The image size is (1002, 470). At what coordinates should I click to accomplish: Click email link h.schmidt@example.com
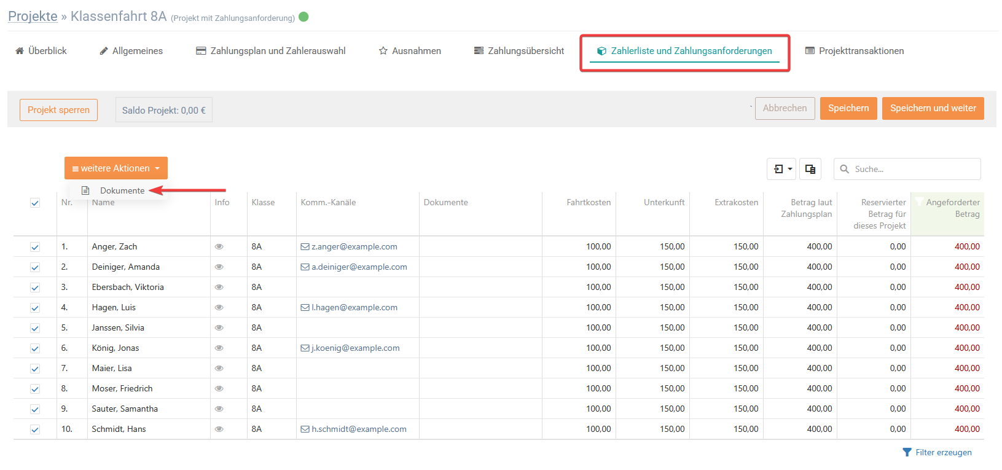tap(359, 429)
